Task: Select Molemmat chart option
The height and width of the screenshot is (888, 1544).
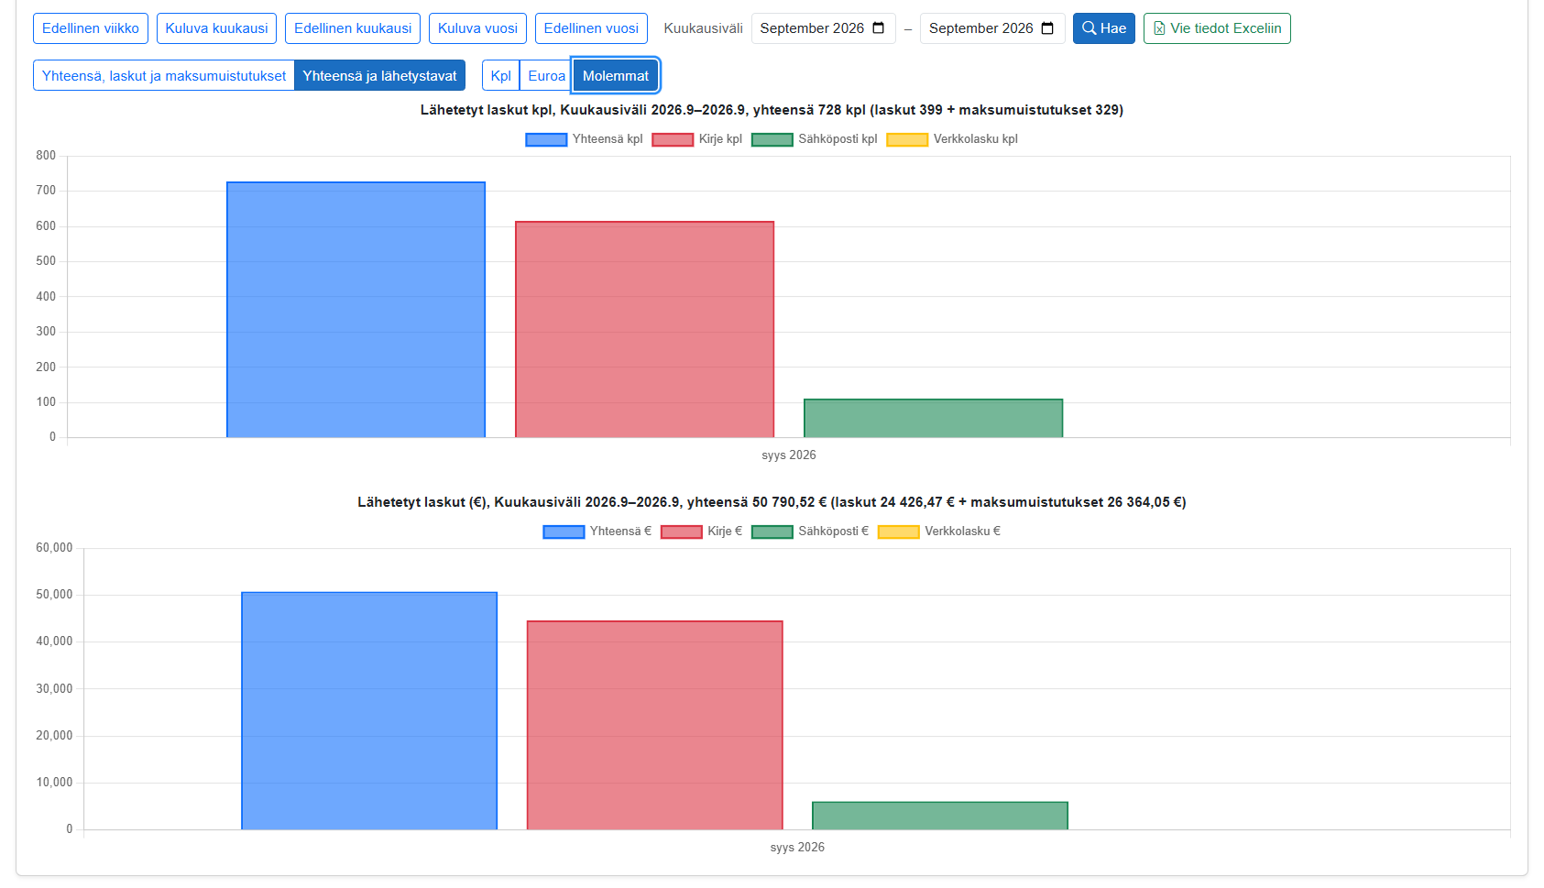Action: pyautogui.click(x=616, y=76)
